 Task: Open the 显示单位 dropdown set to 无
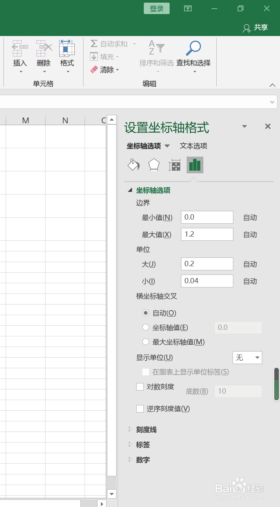pyautogui.click(x=247, y=358)
